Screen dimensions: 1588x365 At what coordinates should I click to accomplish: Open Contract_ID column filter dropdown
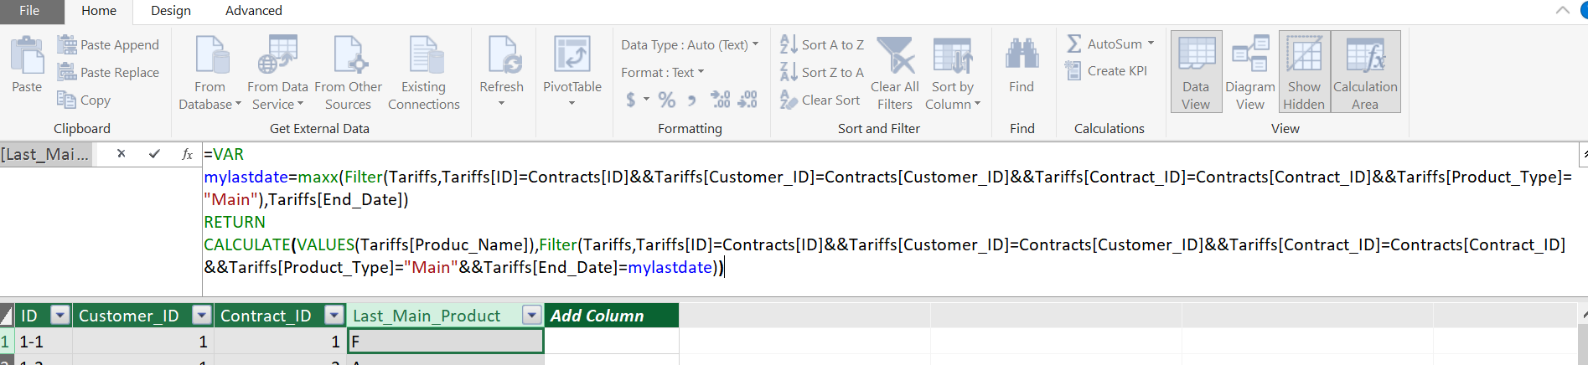pyautogui.click(x=334, y=316)
